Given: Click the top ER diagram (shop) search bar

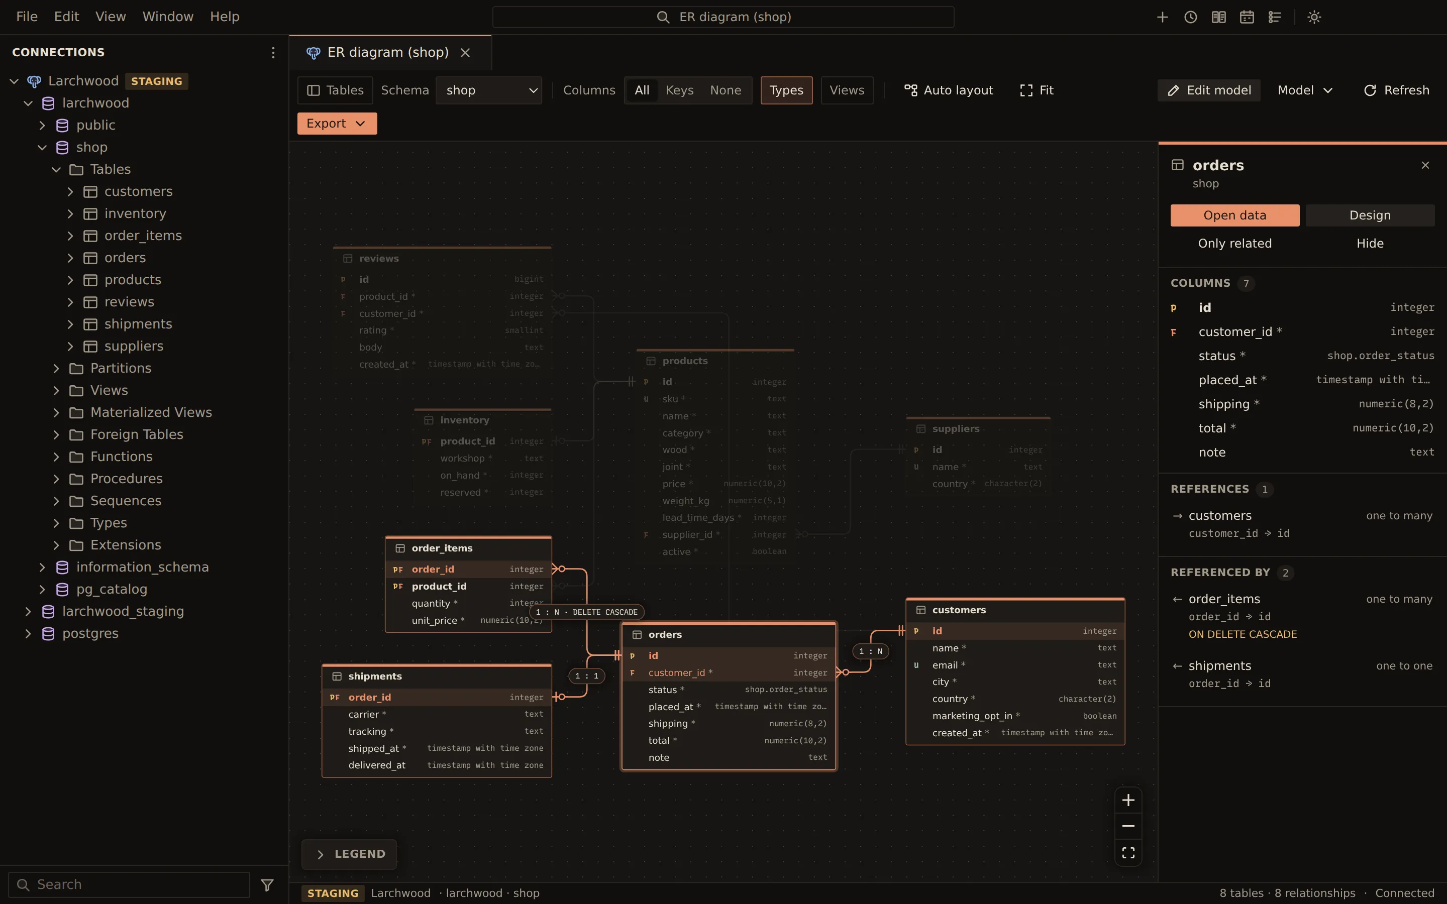Looking at the screenshot, I should pyautogui.click(x=723, y=17).
